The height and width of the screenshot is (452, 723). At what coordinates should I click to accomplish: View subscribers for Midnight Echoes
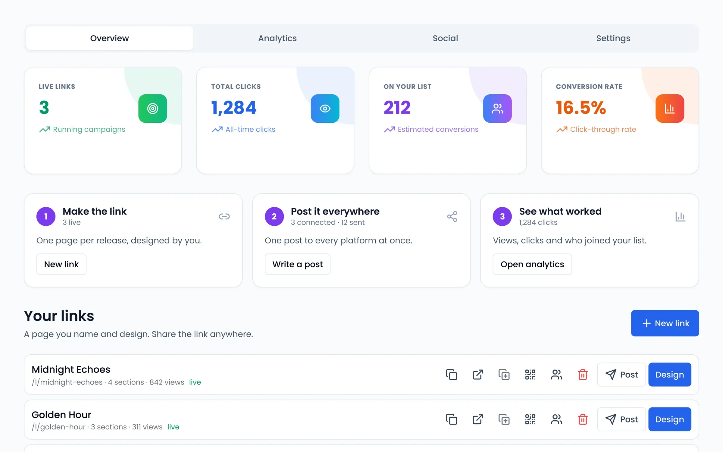click(556, 375)
